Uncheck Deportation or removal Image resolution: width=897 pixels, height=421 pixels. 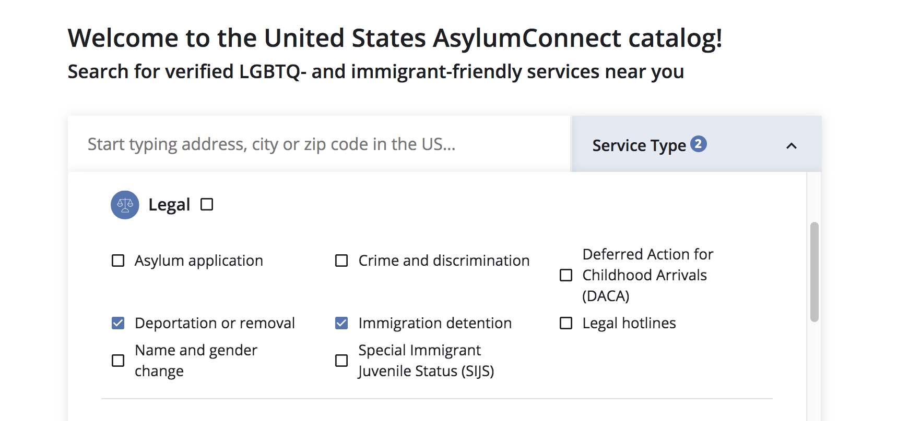coord(118,323)
